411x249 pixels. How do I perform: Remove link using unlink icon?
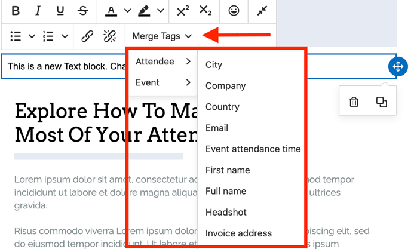click(110, 36)
